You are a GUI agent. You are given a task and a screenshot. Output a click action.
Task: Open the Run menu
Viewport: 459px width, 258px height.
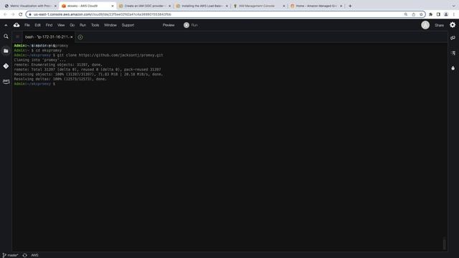coord(83,25)
